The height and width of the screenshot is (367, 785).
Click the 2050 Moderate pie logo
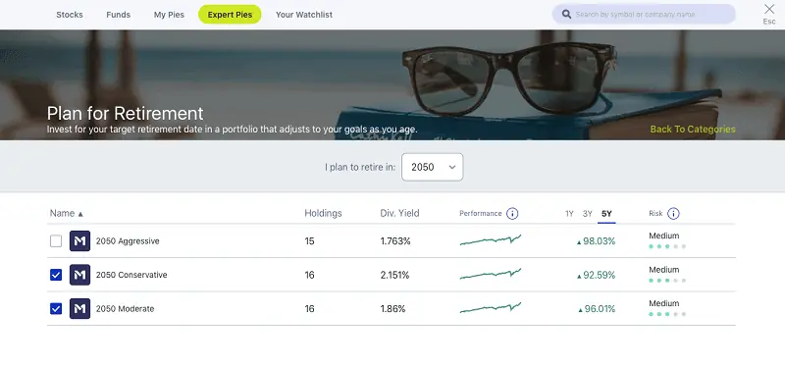click(79, 309)
